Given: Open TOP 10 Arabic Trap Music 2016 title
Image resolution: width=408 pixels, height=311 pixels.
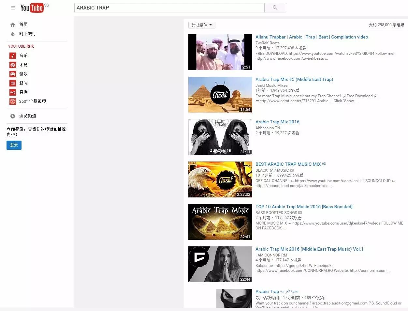Looking at the screenshot, I should coord(304,207).
